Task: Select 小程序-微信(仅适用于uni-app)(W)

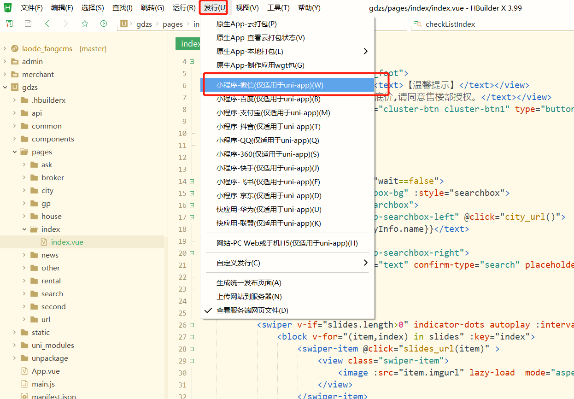Action: point(287,85)
